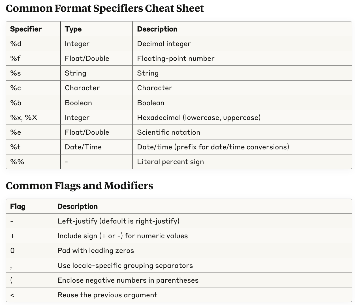This screenshot has width=355, height=305.
Task: Click the %s specifier row
Action: click(x=179, y=73)
